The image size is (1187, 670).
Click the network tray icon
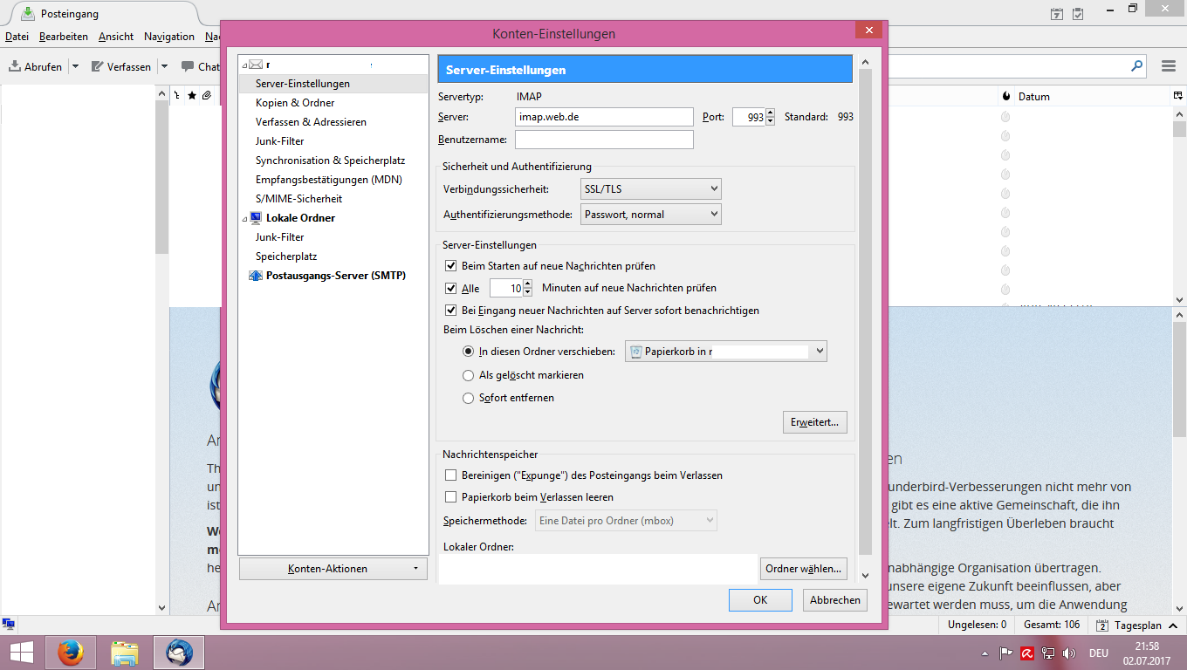(1048, 653)
